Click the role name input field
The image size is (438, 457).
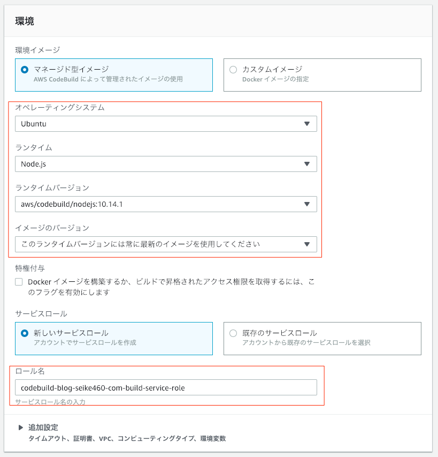pos(160,387)
